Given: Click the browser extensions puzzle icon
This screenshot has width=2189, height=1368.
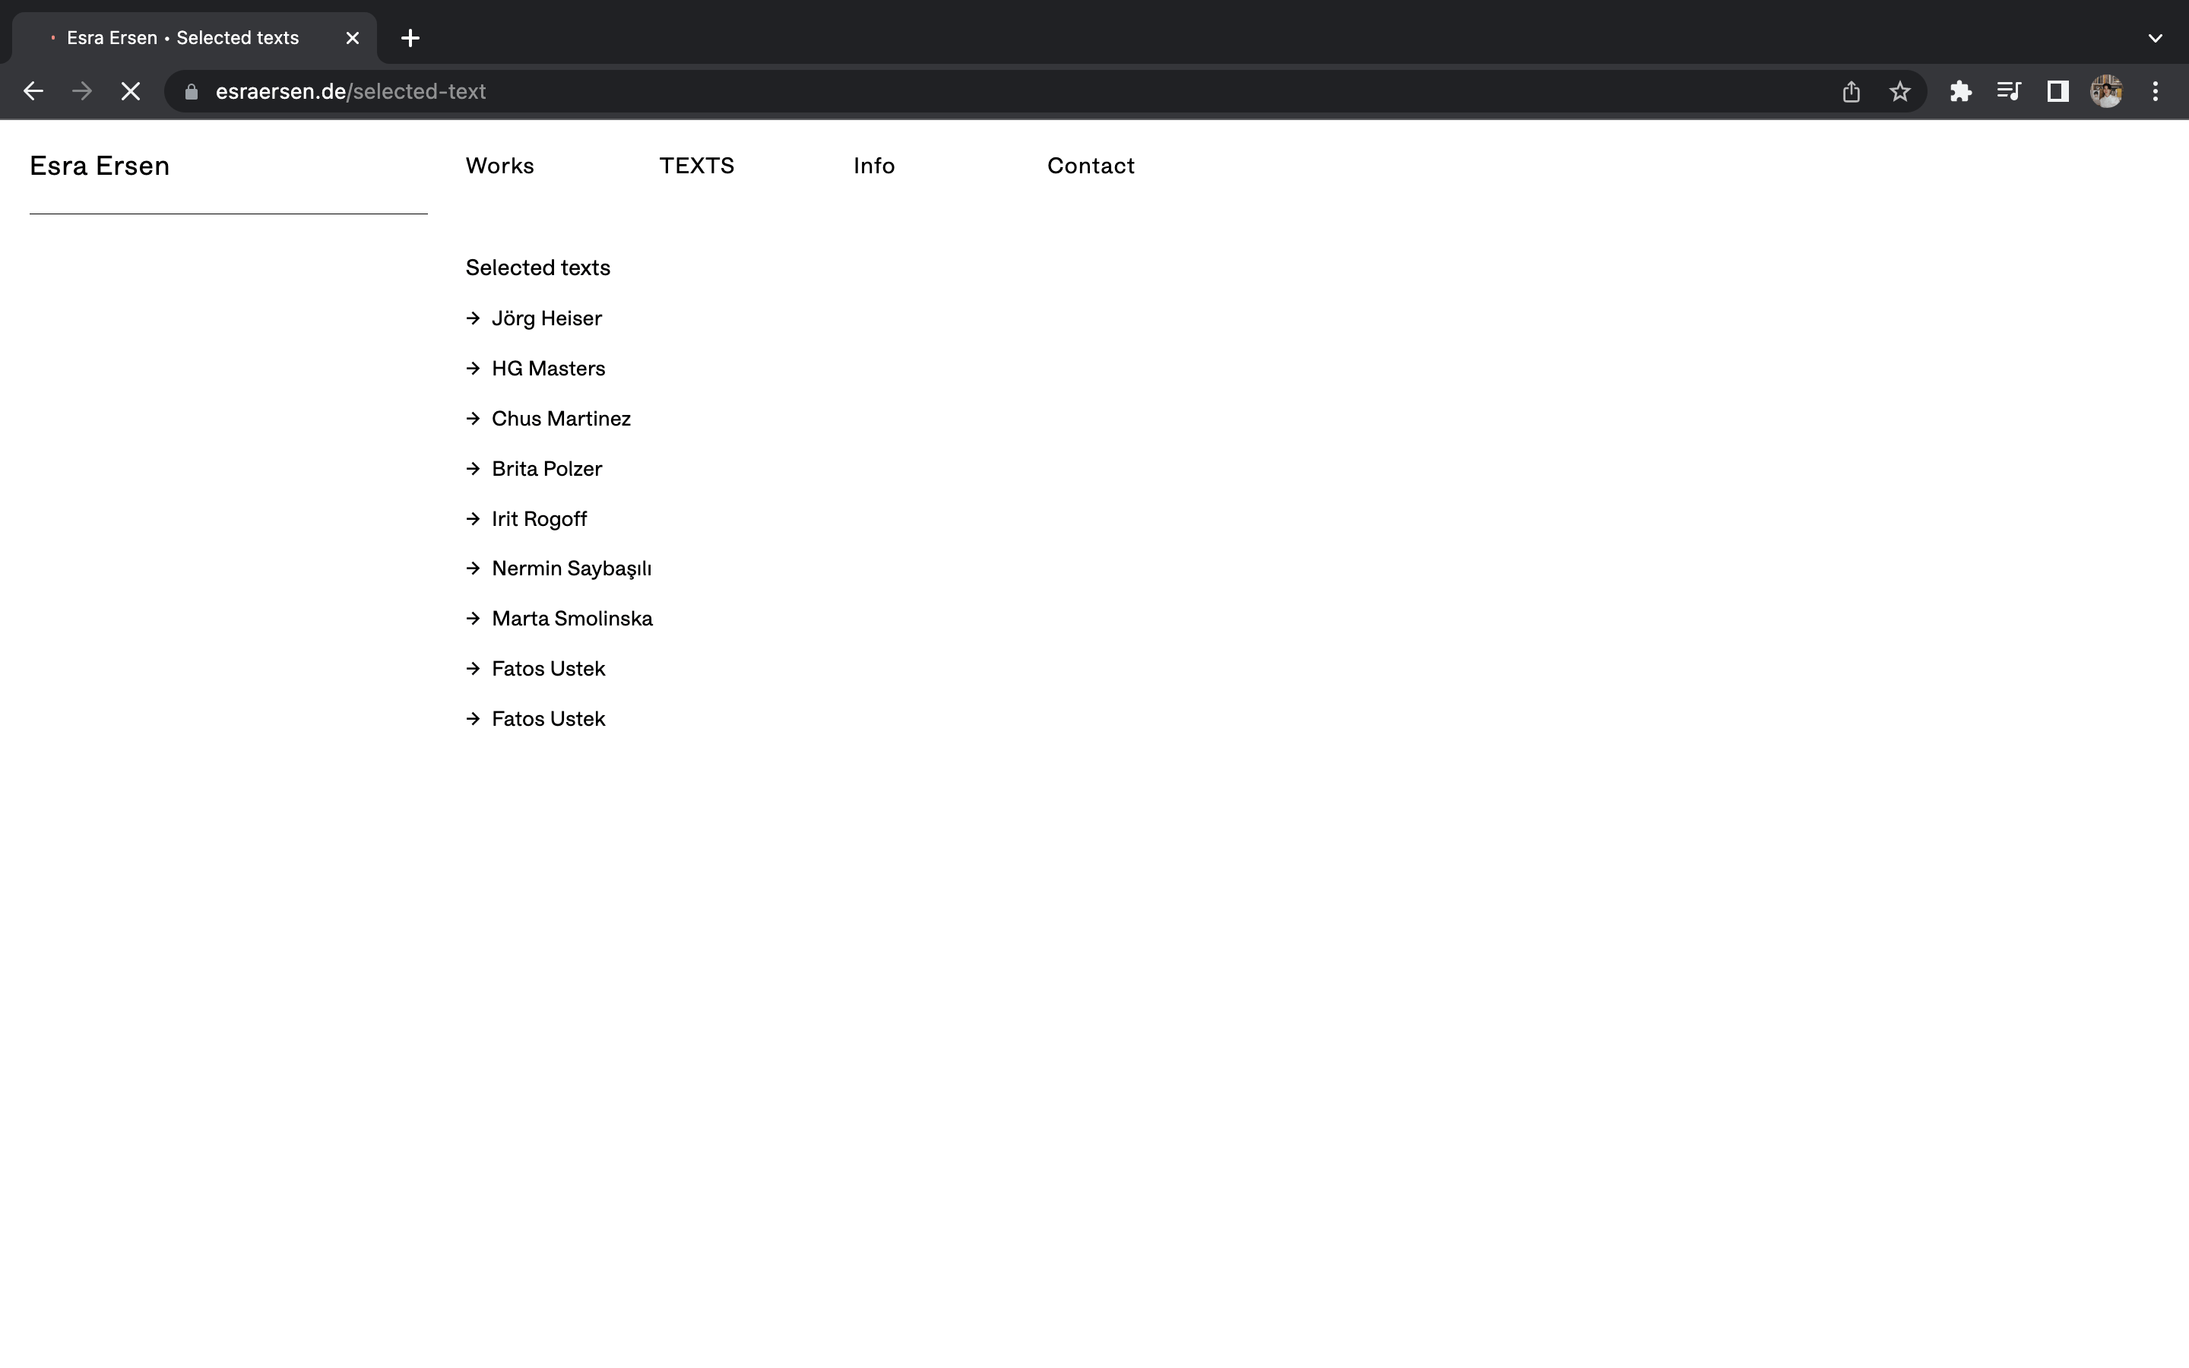Looking at the screenshot, I should (1959, 90).
